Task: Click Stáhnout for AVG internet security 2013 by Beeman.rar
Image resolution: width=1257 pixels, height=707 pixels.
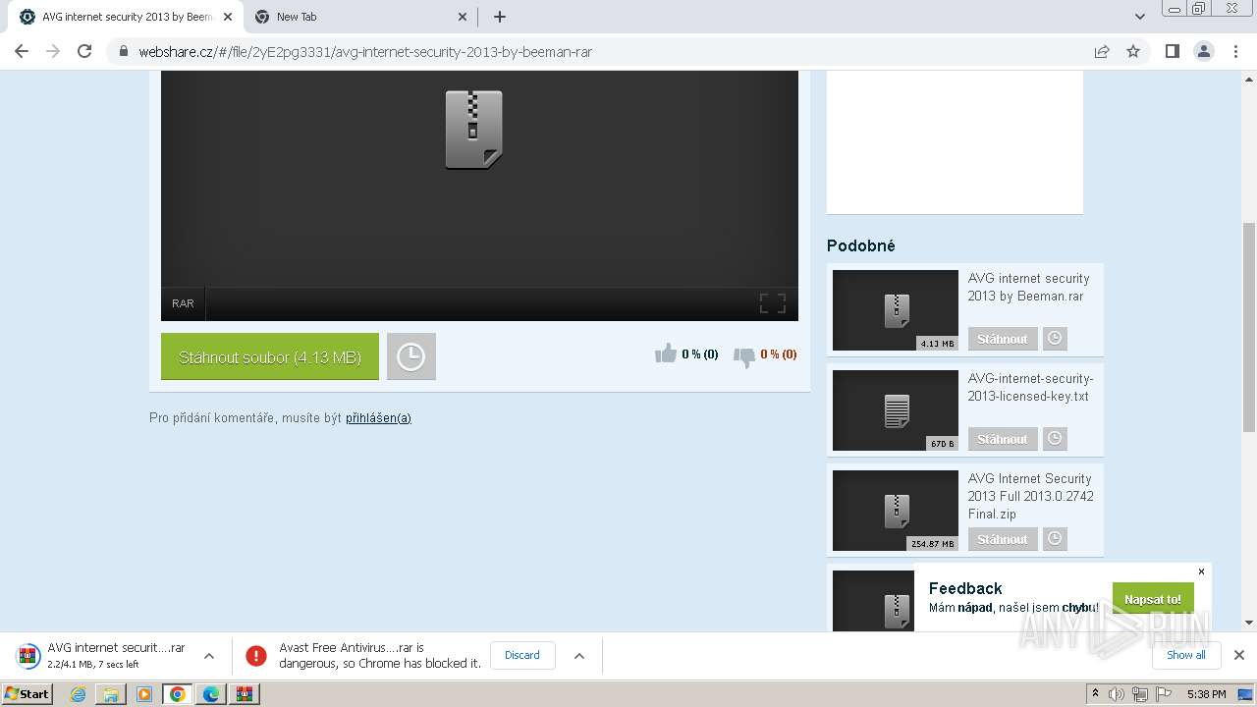Action: 1003,339
